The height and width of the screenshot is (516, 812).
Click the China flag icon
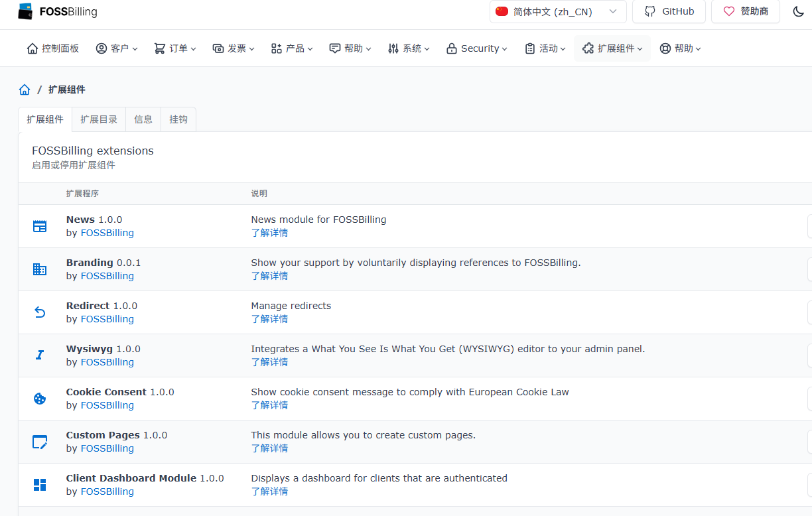502,11
